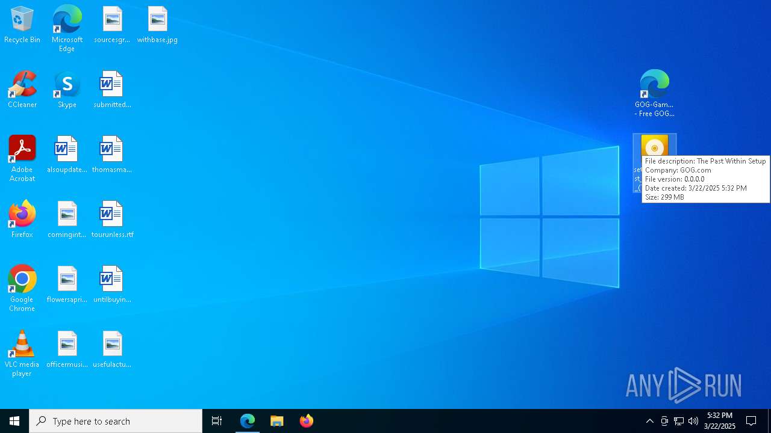Viewport: 771px width, 433px height.
Task: Select the comingint... image file
Action: 67,220
